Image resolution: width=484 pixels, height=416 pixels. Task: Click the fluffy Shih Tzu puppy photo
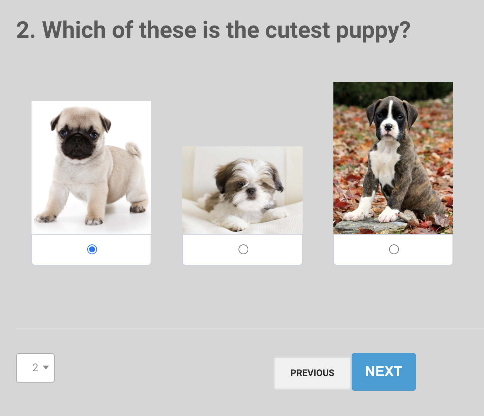(x=242, y=190)
